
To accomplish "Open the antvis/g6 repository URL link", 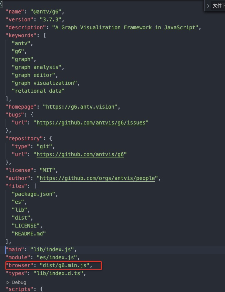I will tap(80, 154).
